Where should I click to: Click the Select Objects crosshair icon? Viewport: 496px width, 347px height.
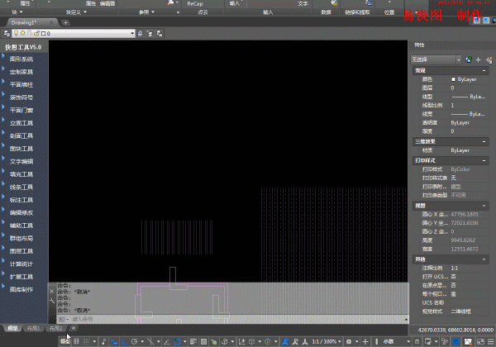[x=479, y=59]
